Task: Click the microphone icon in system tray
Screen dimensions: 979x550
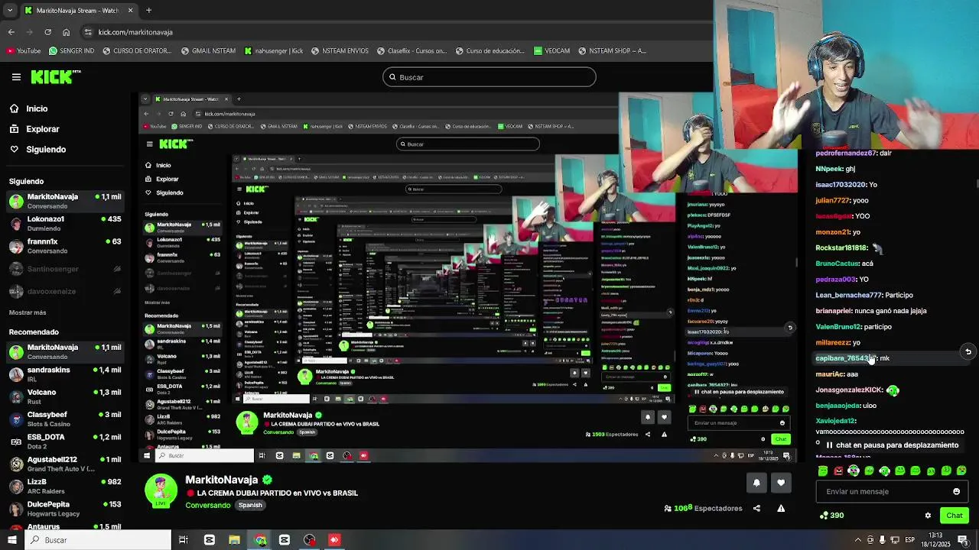Action: click(882, 540)
